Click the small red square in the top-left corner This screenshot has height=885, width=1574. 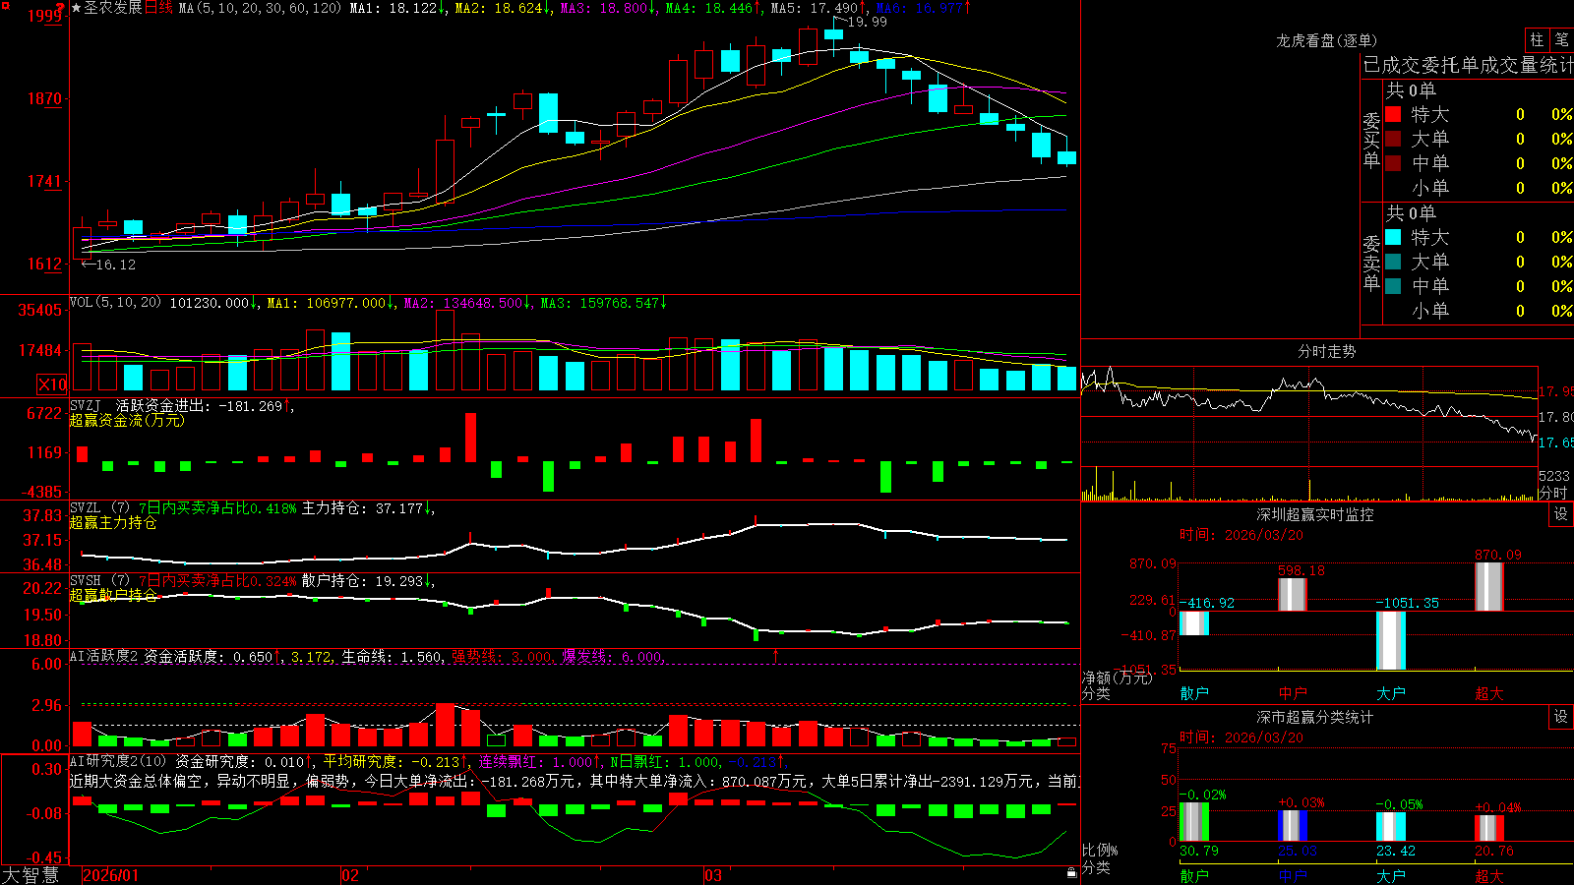4,4
